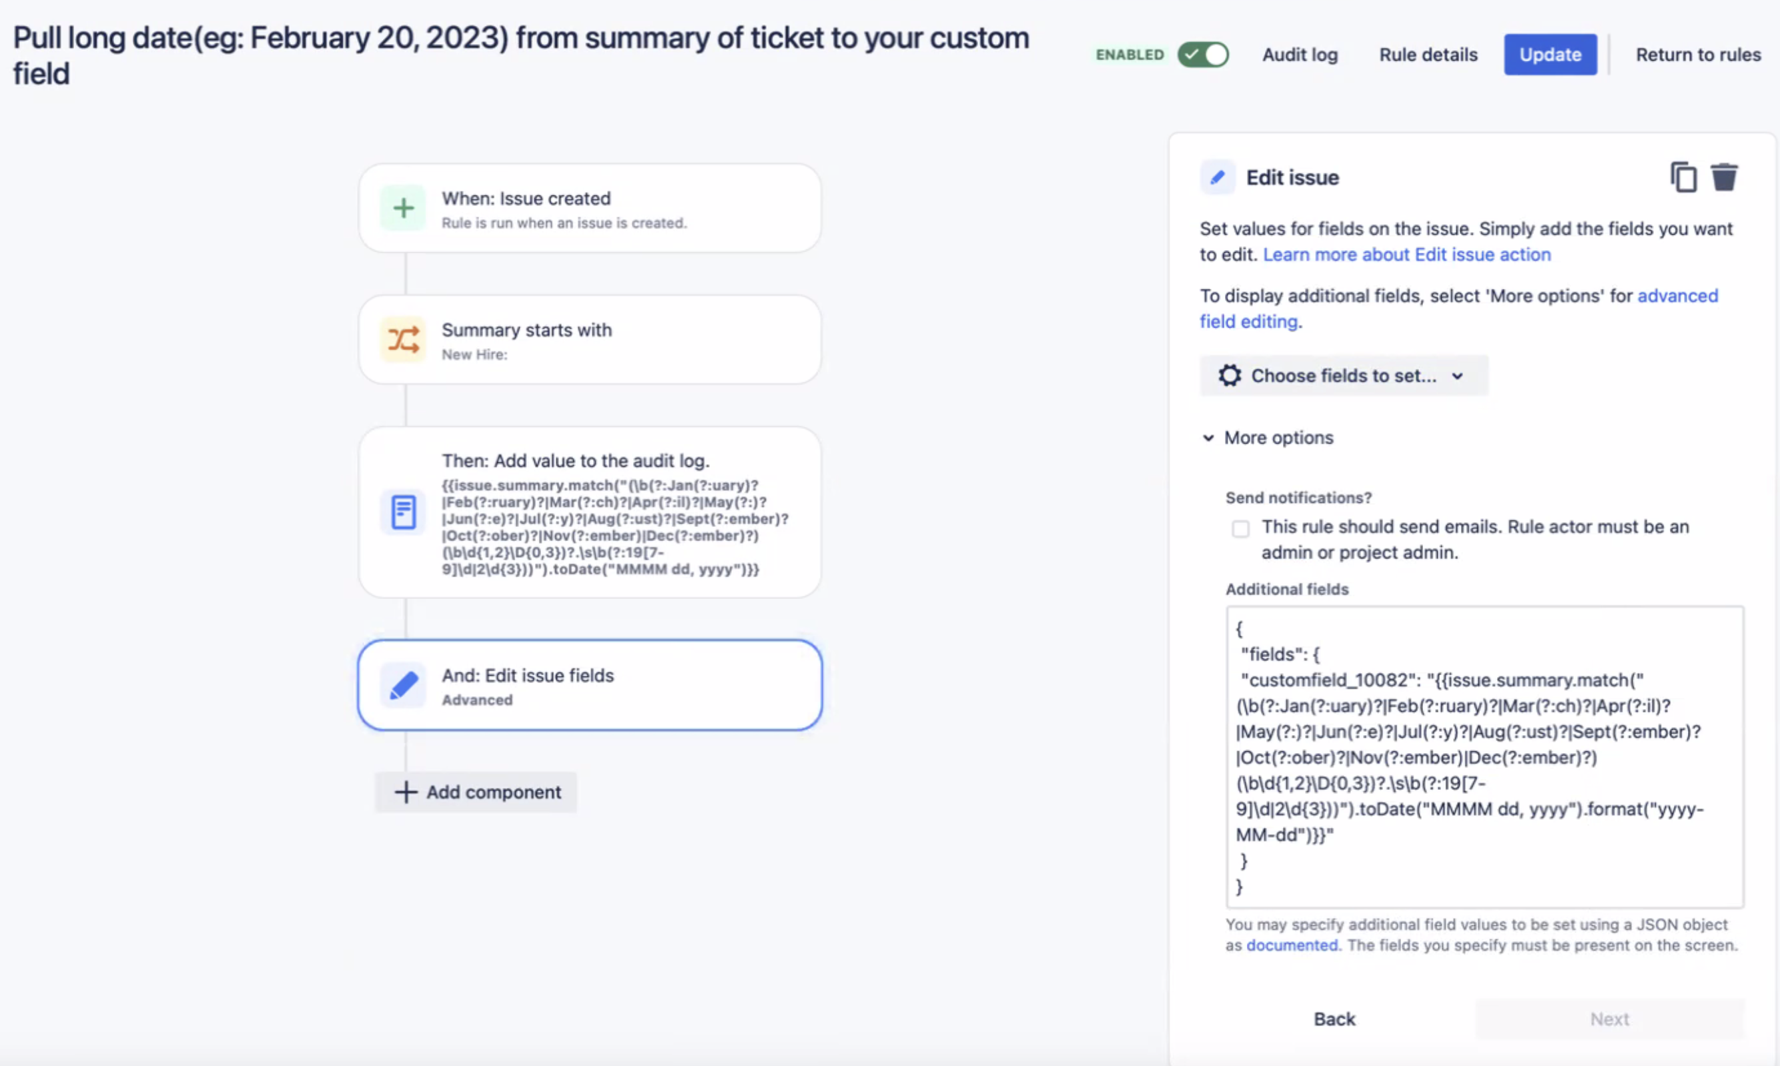Click the audit log document icon

coord(403,512)
